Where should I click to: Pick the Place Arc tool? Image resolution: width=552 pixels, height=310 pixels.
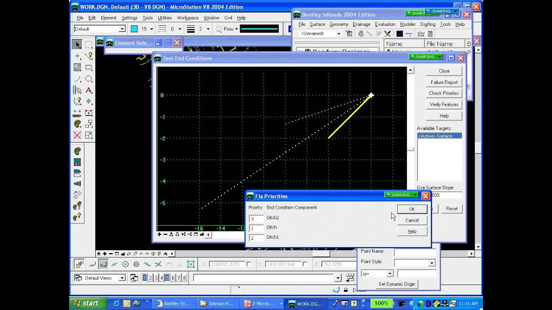(78, 79)
